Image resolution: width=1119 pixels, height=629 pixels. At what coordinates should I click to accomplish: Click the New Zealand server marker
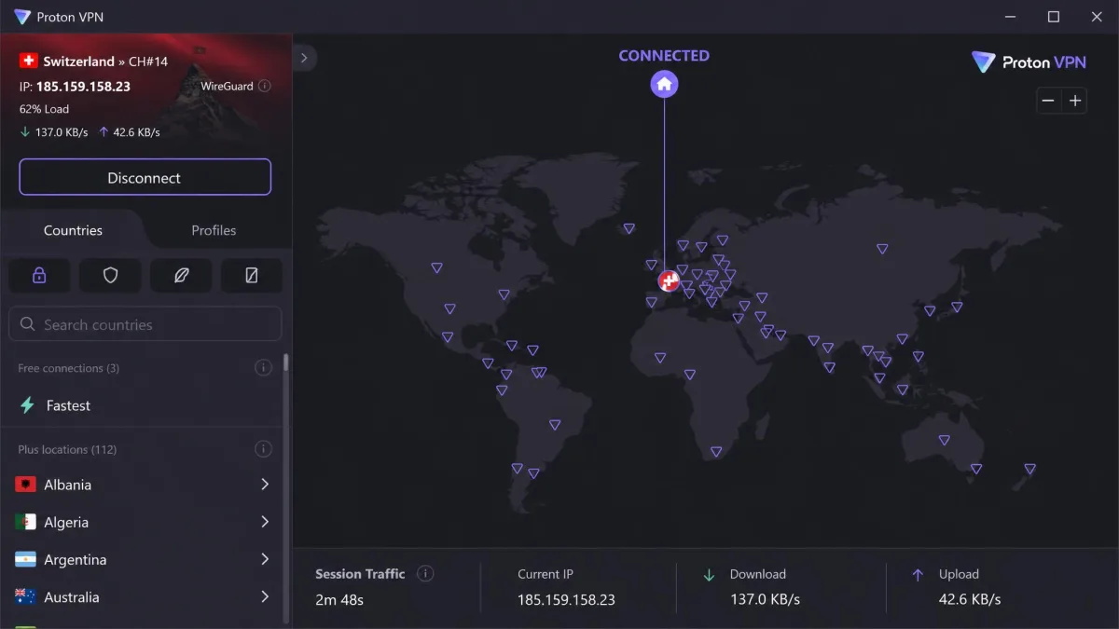click(x=1029, y=469)
